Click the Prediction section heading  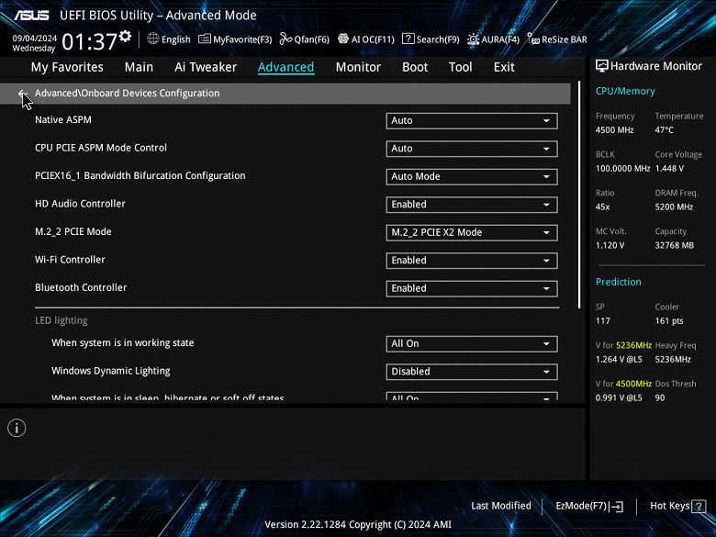click(619, 282)
